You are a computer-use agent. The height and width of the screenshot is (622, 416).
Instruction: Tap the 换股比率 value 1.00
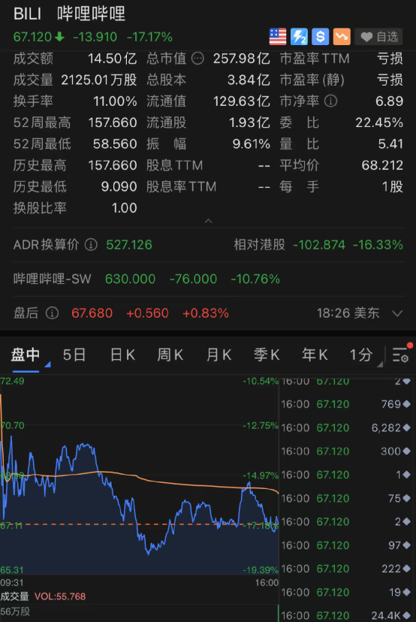124,208
